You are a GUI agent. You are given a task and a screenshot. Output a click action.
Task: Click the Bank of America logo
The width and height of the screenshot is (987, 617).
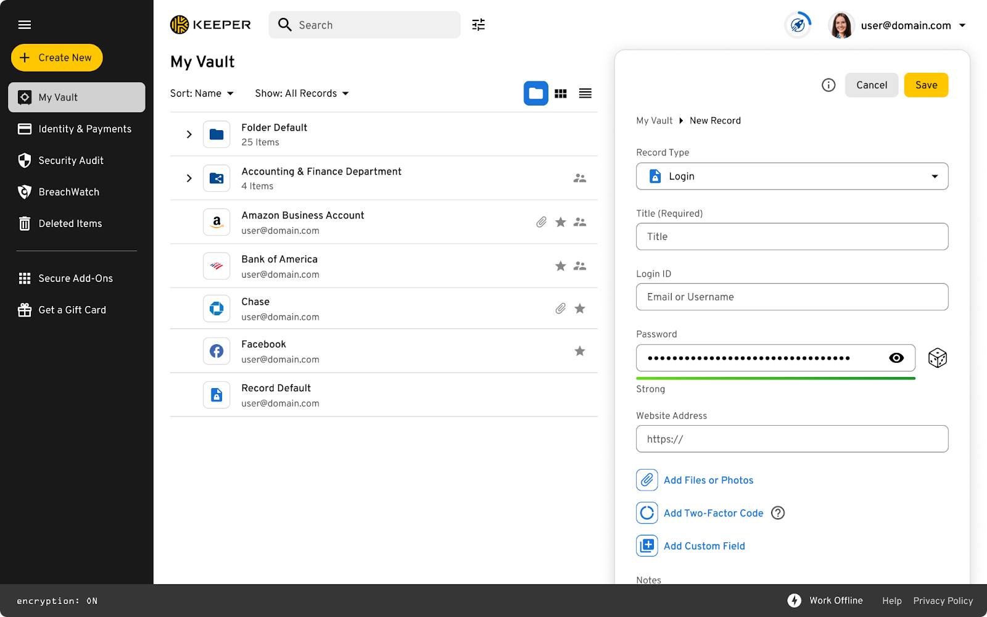217,266
